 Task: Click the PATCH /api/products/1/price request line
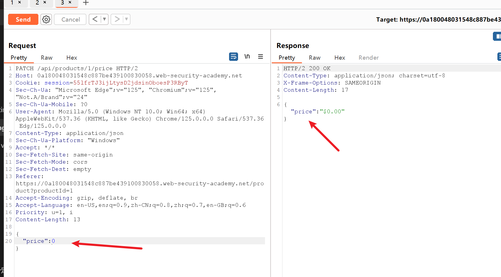(77, 68)
